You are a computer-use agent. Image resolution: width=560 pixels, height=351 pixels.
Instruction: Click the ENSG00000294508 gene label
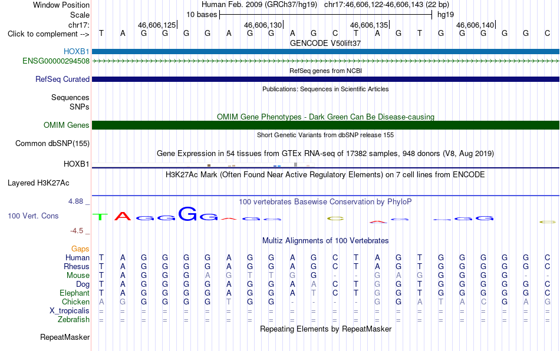(x=56, y=61)
